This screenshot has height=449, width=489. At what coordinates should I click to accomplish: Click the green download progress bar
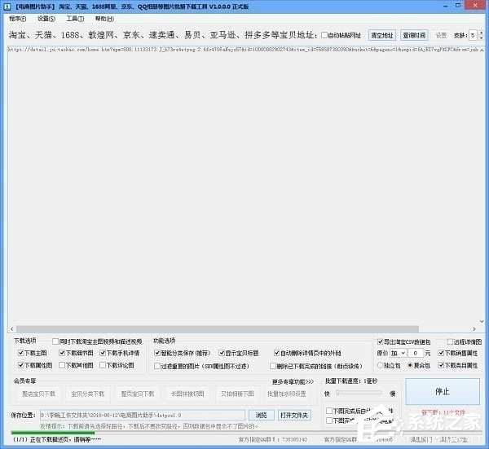click(53, 433)
